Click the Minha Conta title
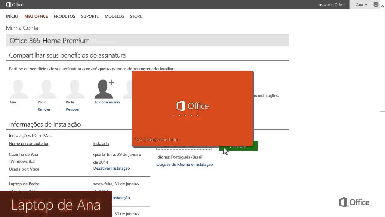This screenshot has width=385, height=217. pyautogui.click(x=22, y=28)
